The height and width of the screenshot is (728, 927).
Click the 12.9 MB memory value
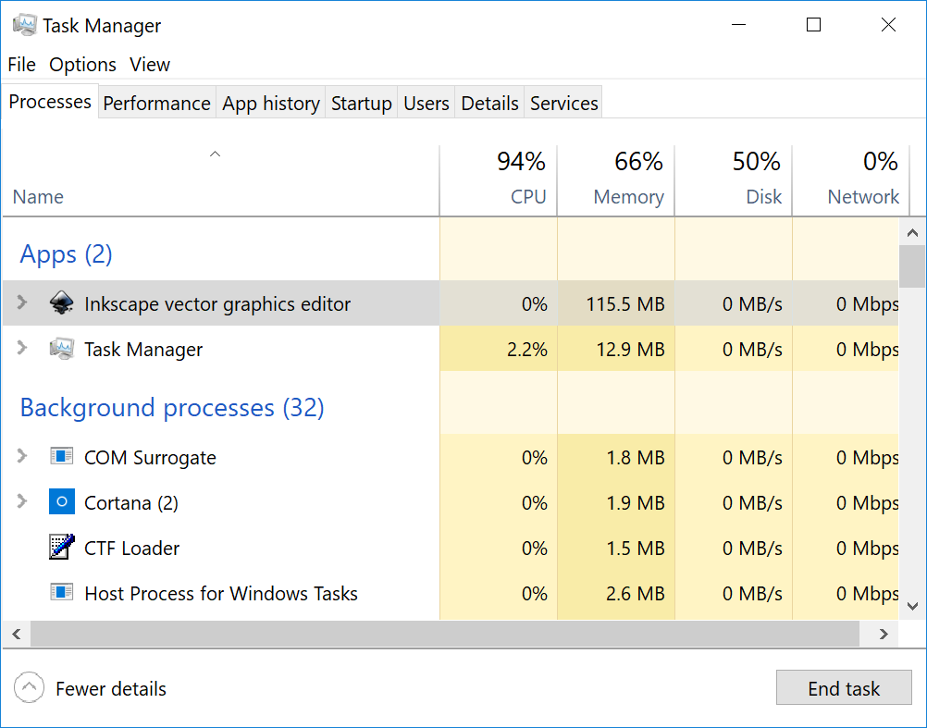[x=630, y=350]
